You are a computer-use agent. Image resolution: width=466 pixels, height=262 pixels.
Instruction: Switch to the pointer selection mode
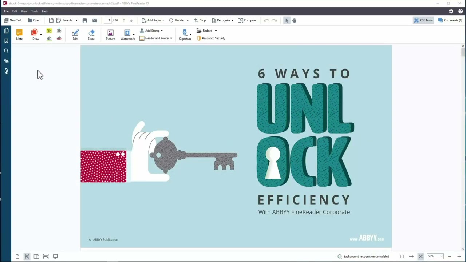287,20
